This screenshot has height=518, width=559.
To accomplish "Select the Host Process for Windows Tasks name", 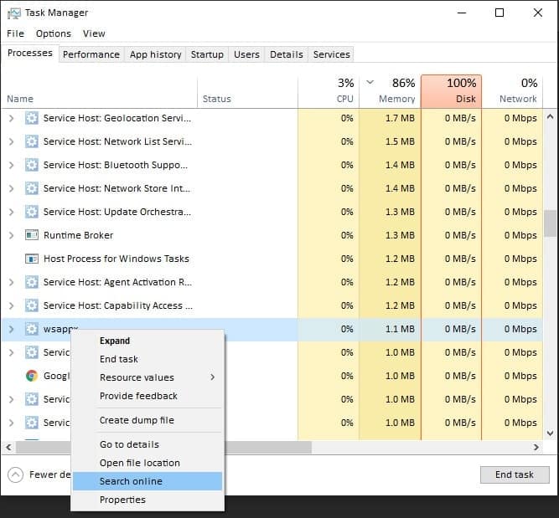I will point(116,259).
